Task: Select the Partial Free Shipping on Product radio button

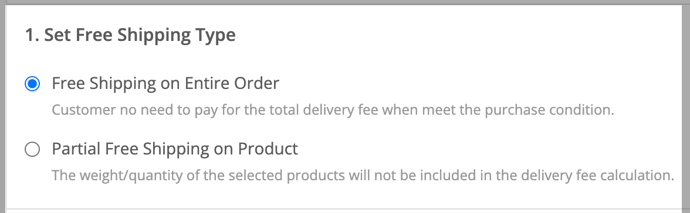Action: 32,149
